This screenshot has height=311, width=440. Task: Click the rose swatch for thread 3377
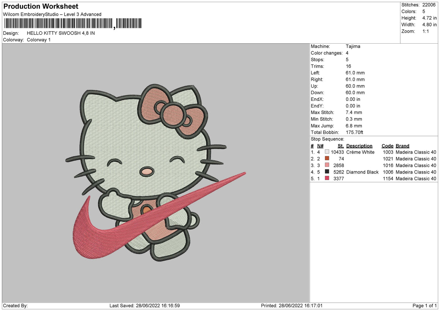tap(326, 179)
